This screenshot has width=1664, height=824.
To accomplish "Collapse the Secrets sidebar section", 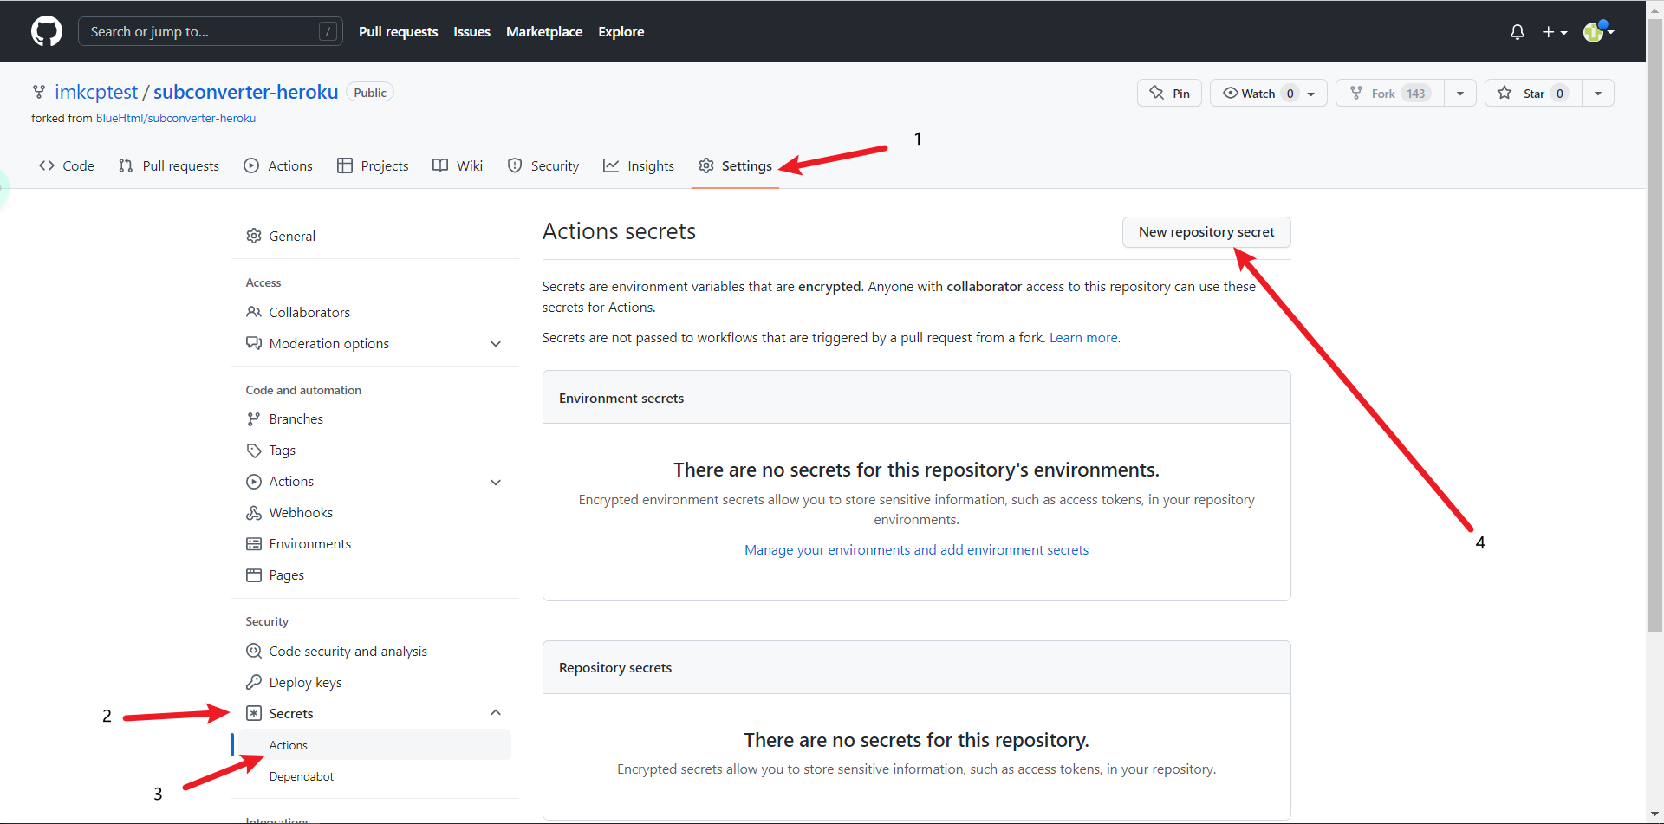I will click(x=496, y=713).
